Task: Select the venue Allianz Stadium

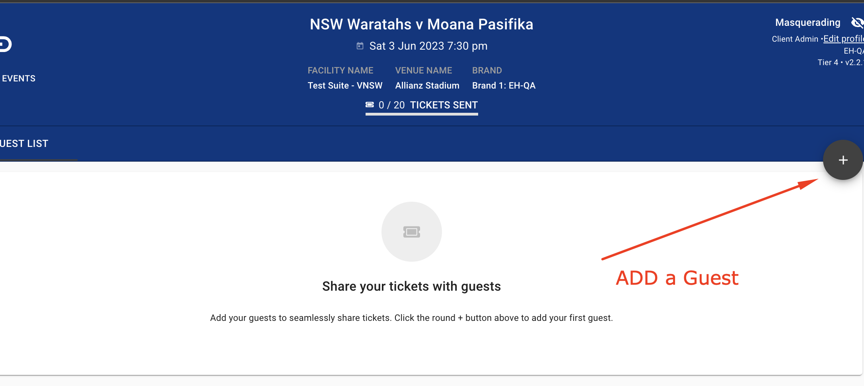Action: pyautogui.click(x=427, y=86)
